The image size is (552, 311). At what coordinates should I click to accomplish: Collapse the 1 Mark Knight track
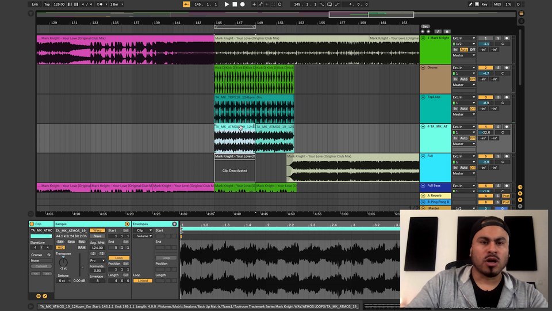[423, 38]
